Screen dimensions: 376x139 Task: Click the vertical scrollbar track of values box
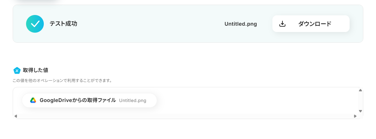coord(360,100)
